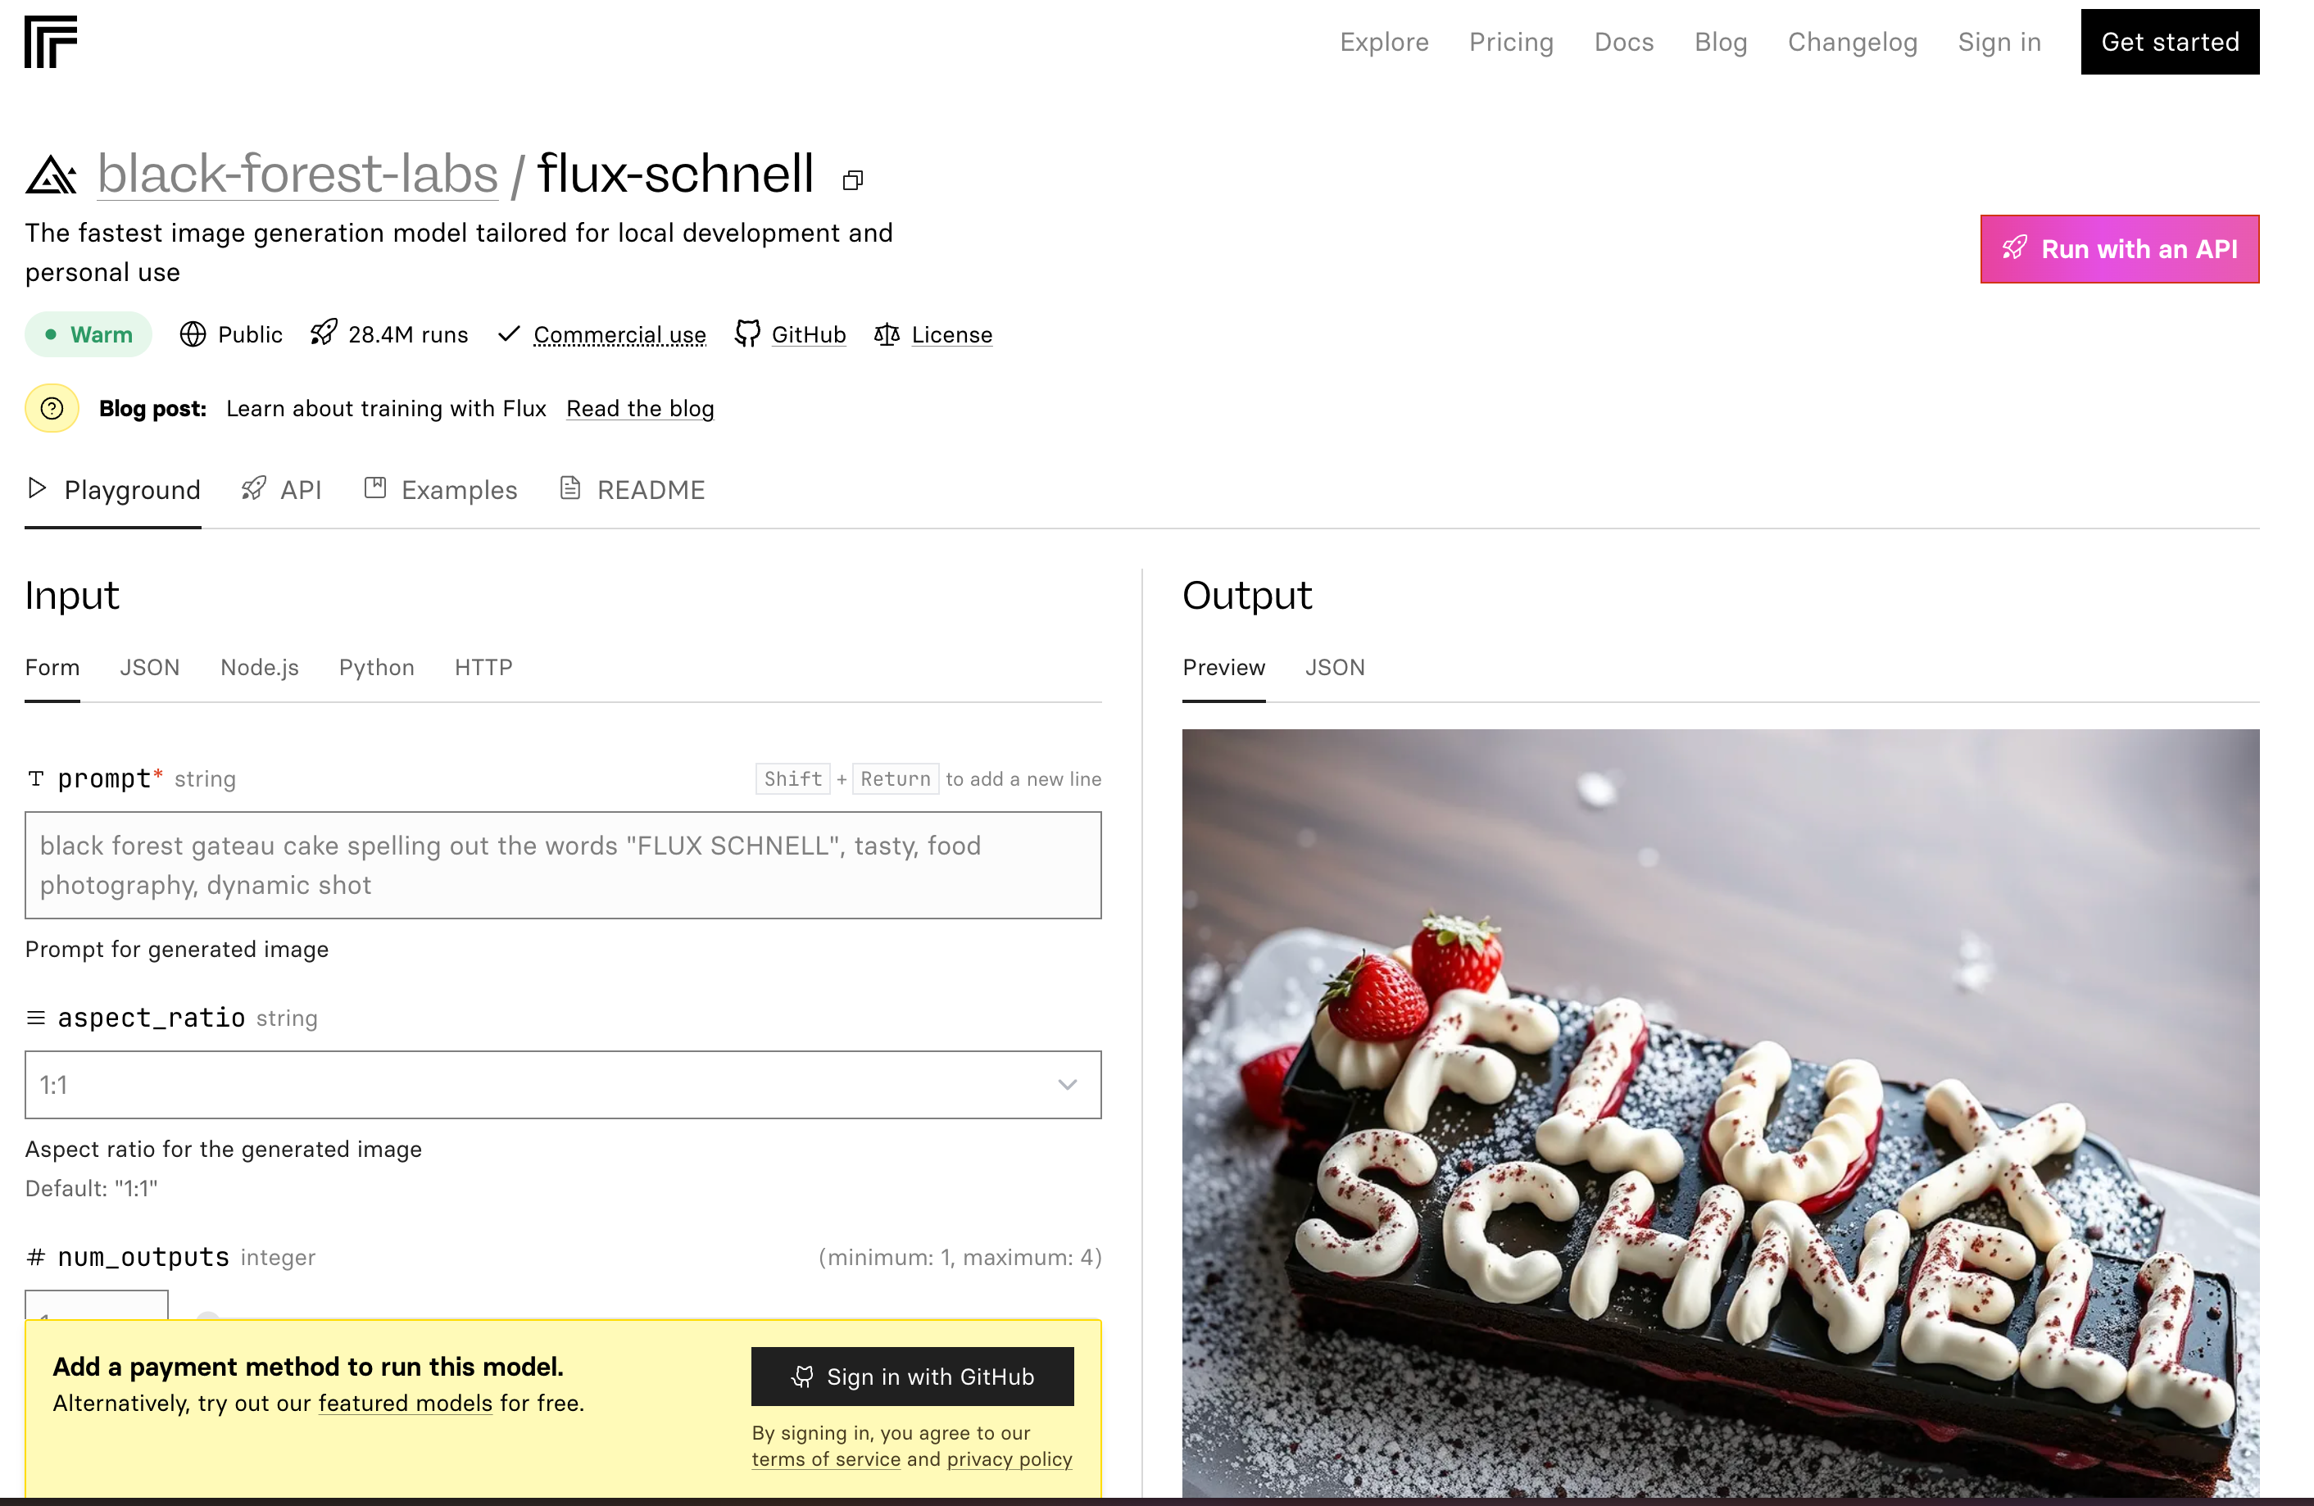Open the featured models link
This screenshot has width=2314, height=1506.
[x=406, y=1403]
